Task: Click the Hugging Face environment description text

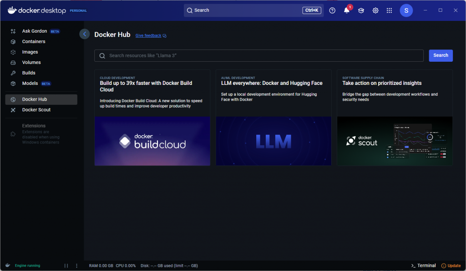Action: pos(269,97)
